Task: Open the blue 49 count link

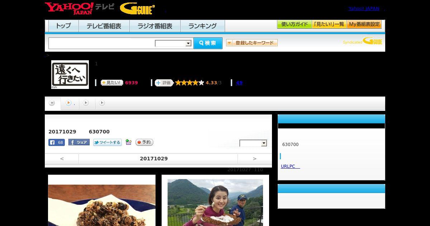Action: (x=239, y=83)
